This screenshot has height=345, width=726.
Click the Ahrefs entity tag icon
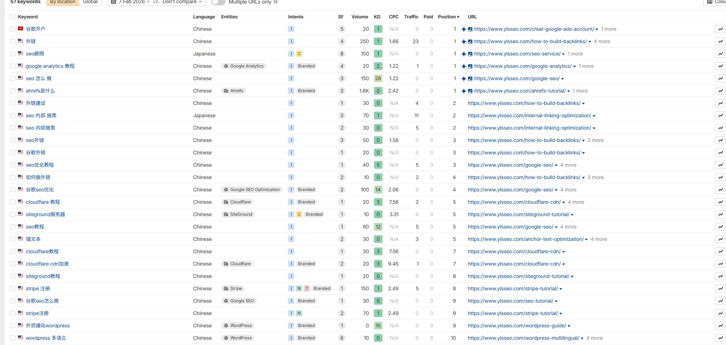click(x=226, y=91)
